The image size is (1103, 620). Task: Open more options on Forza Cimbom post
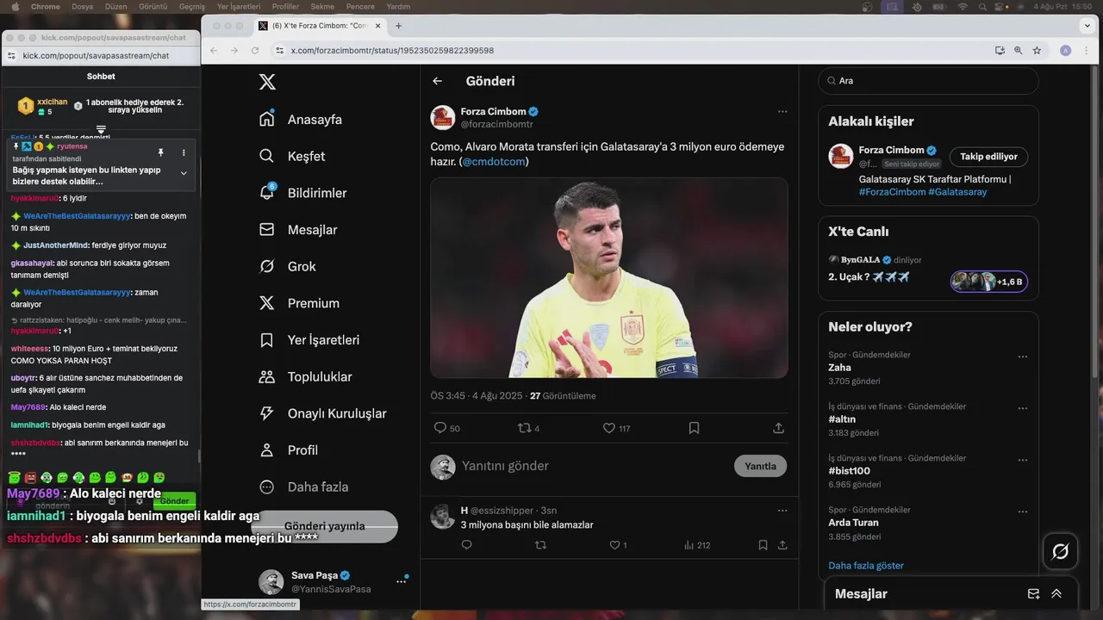[x=782, y=111]
